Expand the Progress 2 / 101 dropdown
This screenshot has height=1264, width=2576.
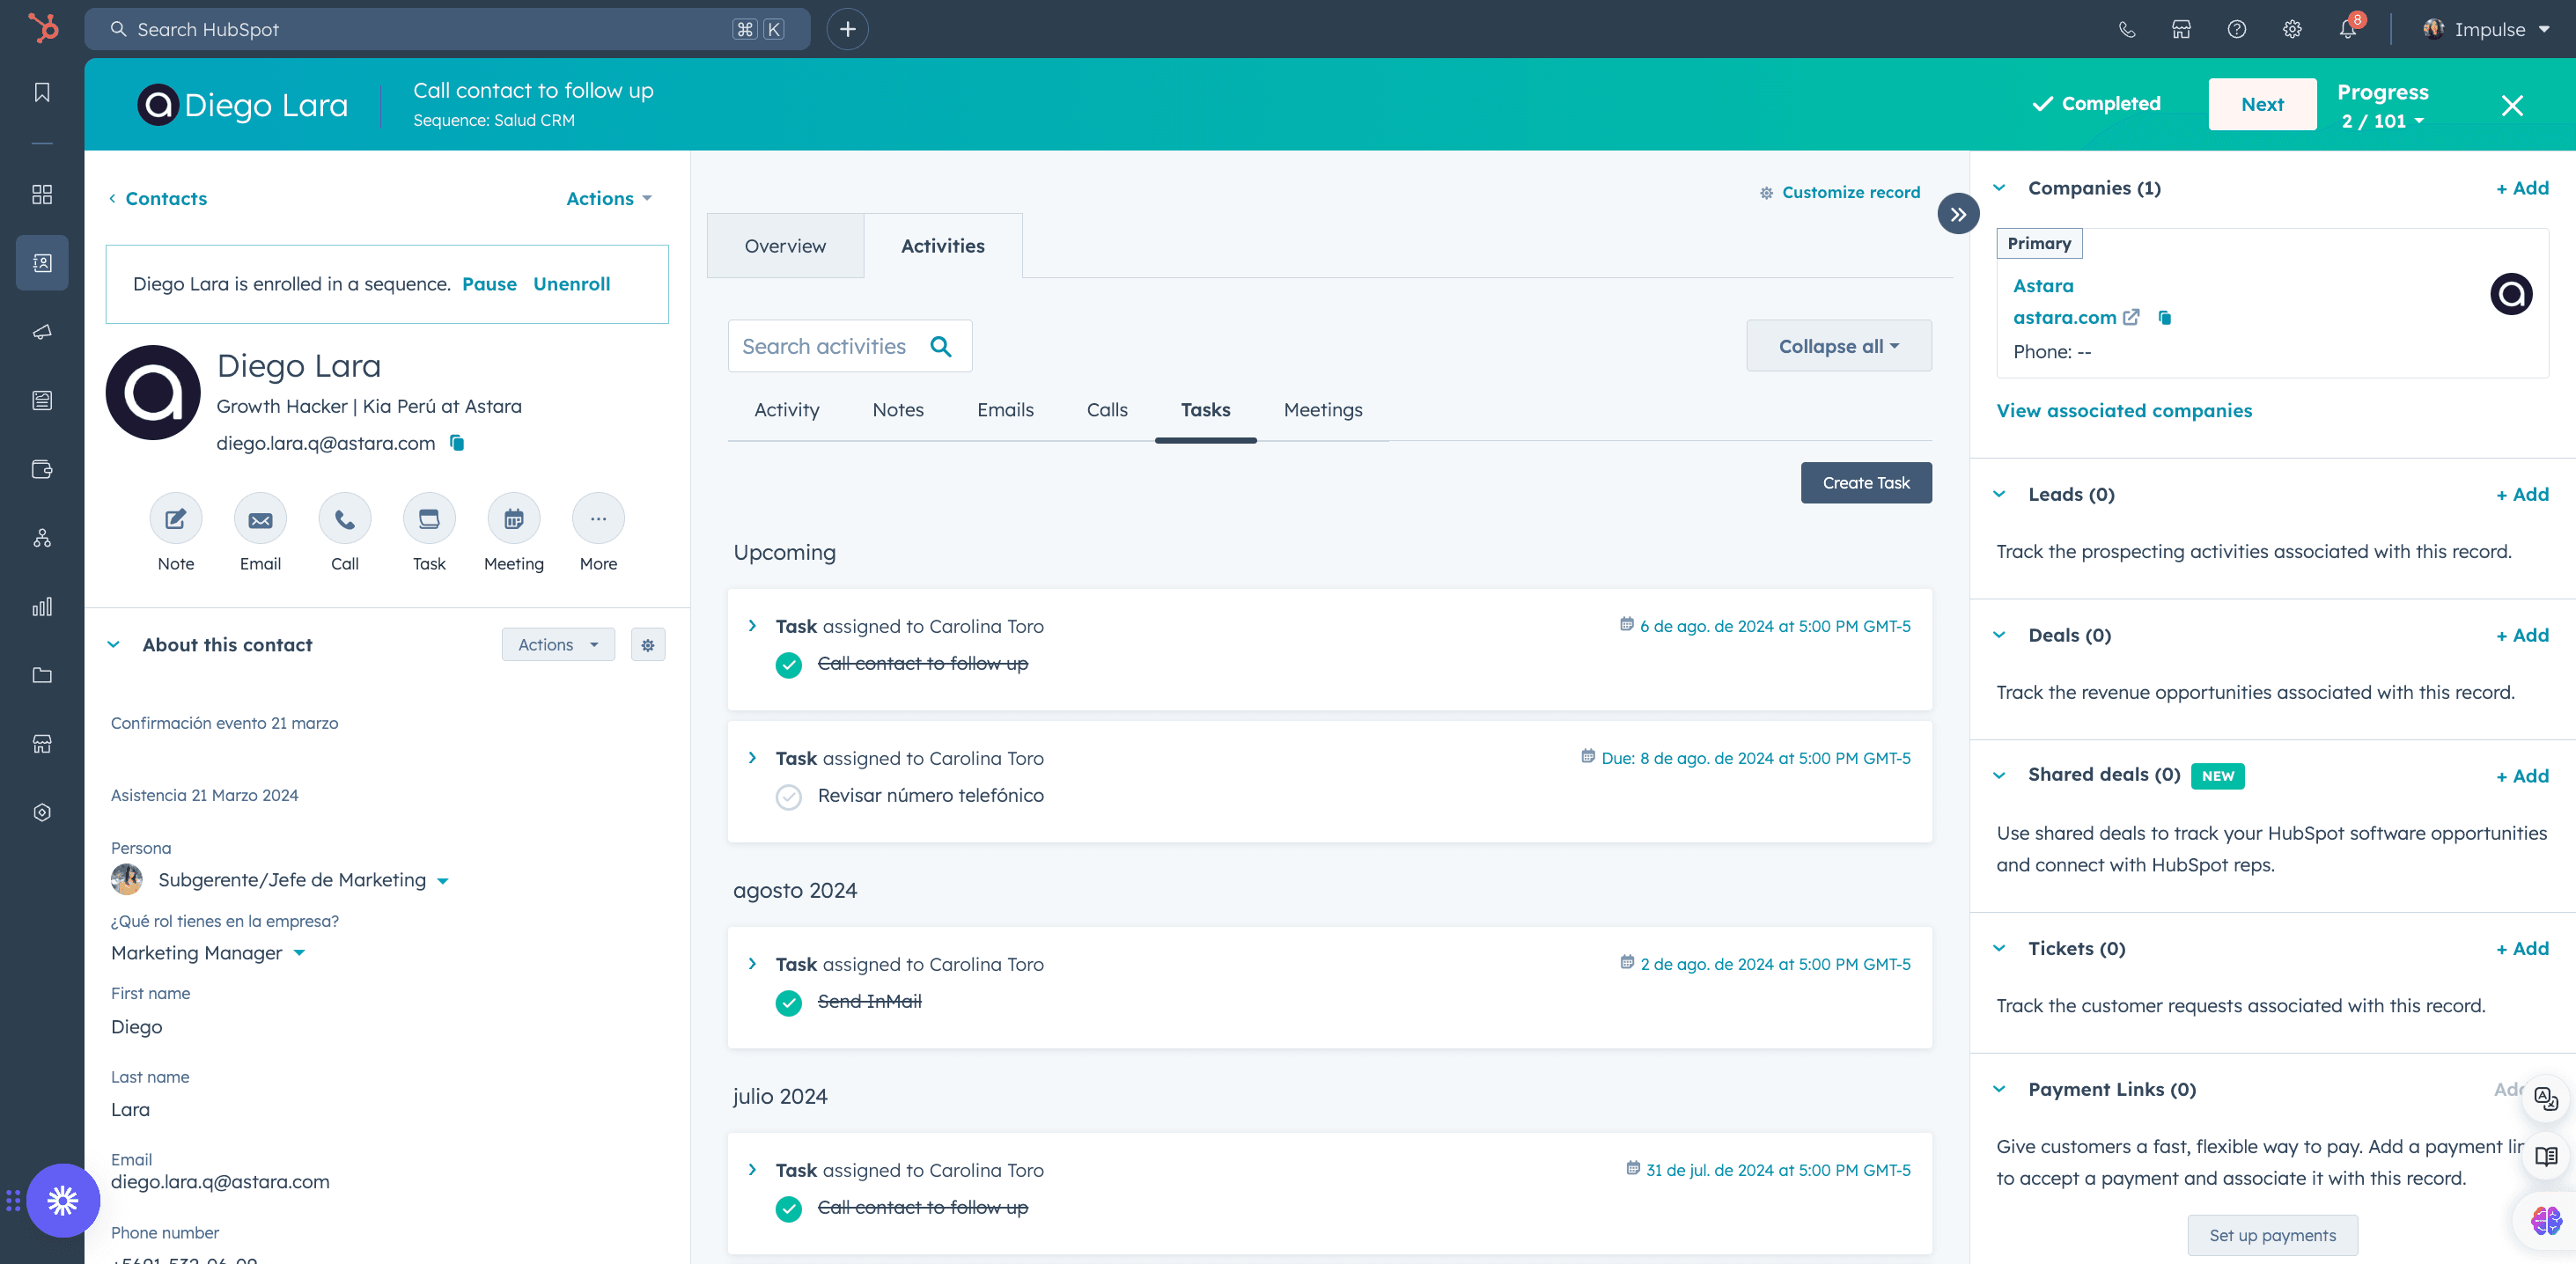(x=2382, y=121)
